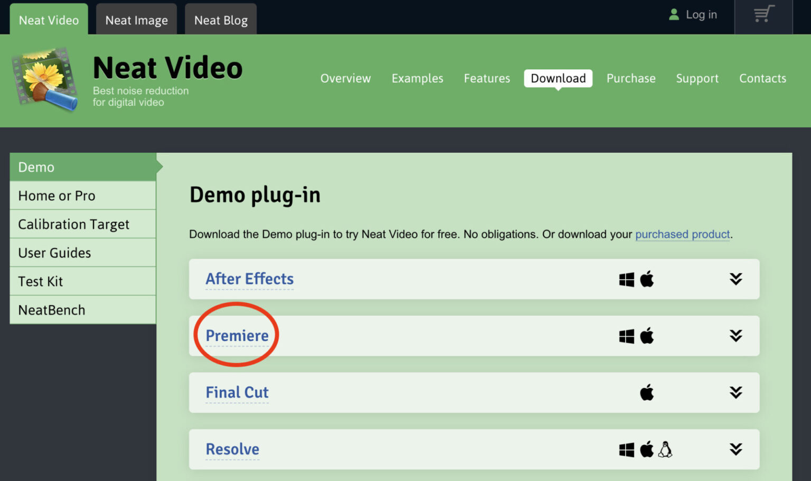811x481 pixels.
Task: Click the user icon beside Log in
Action: 674,14
